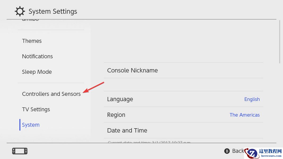Click the handheld console icon at bottom left

pyautogui.click(x=20, y=151)
